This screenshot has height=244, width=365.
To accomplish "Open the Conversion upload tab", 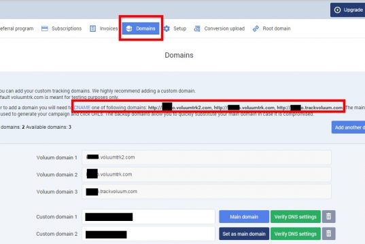I will (x=220, y=28).
